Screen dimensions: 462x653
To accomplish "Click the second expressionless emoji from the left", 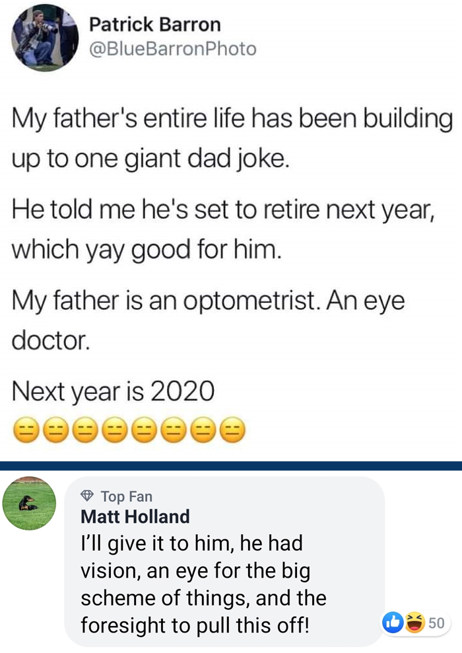I will pos(55,431).
